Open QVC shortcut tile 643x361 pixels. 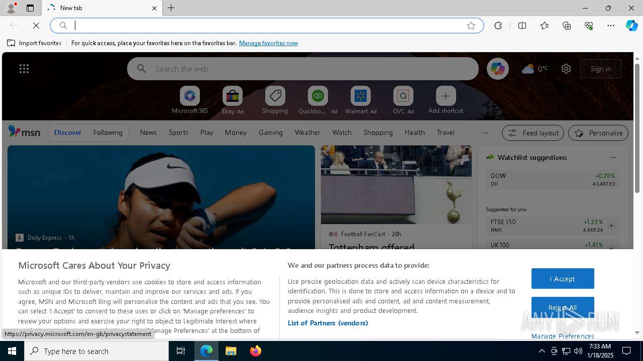coord(403,100)
